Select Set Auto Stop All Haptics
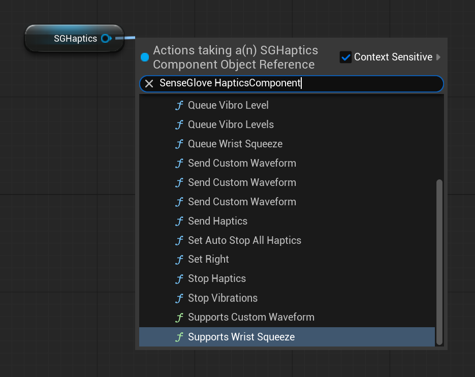 tap(244, 240)
